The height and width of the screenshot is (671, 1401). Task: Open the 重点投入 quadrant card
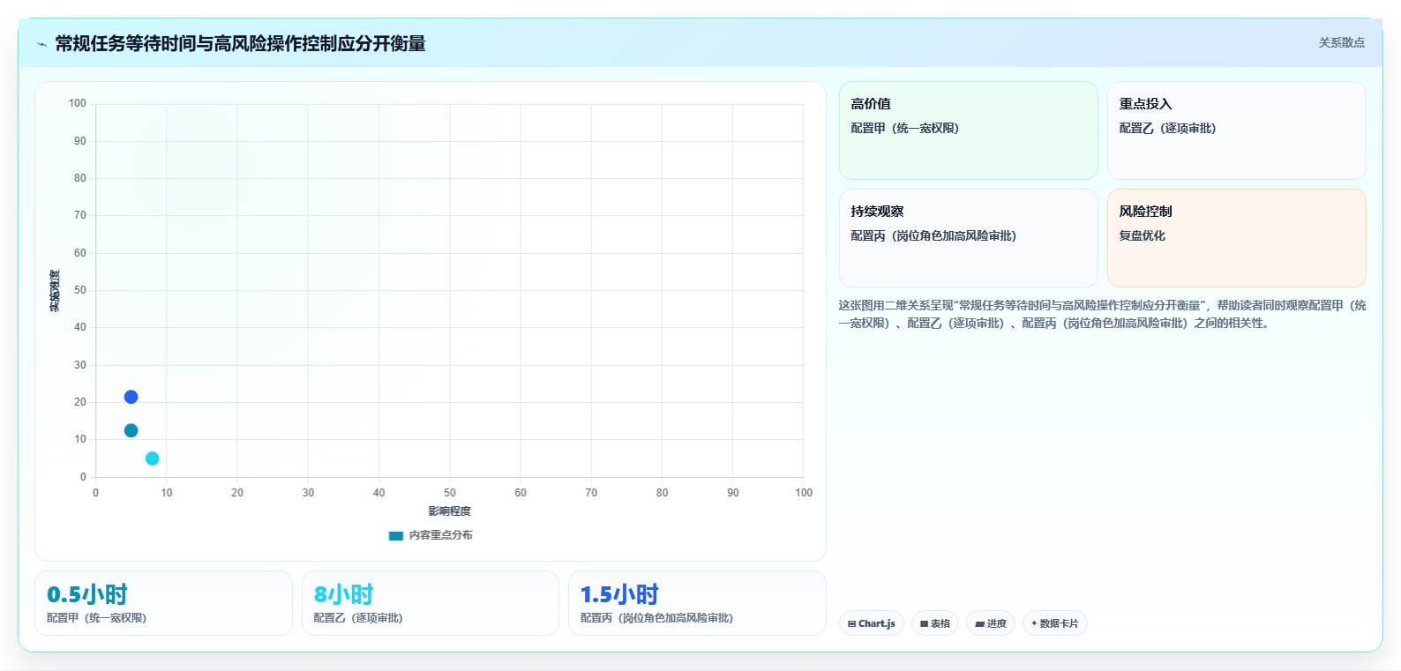(x=1236, y=130)
